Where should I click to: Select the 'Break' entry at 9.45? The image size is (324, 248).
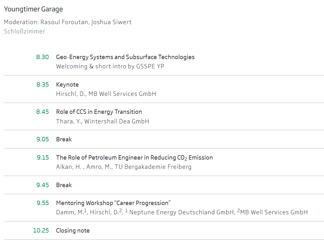tap(64, 185)
